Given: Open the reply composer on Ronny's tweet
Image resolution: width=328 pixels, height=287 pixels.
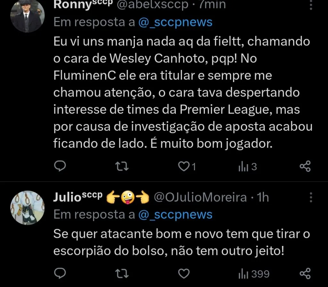Looking at the screenshot, I should pos(60,166).
